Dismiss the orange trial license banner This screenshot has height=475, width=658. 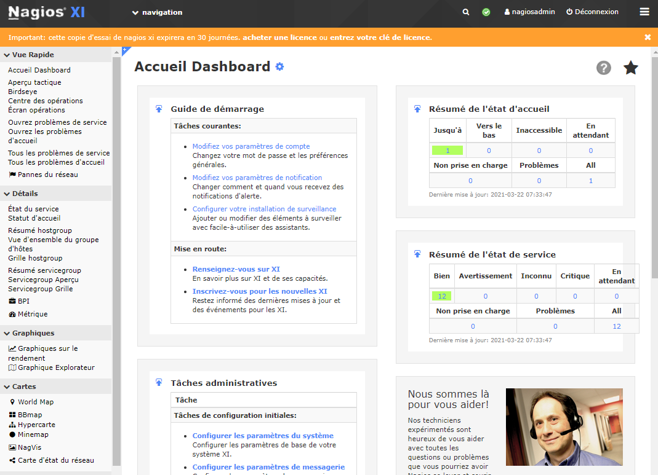tap(648, 37)
